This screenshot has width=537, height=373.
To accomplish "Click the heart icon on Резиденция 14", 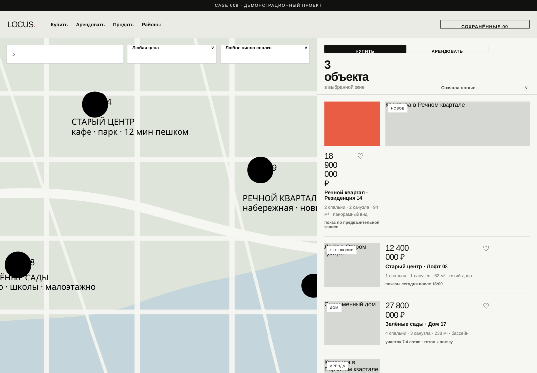I will pyautogui.click(x=360, y=156).
